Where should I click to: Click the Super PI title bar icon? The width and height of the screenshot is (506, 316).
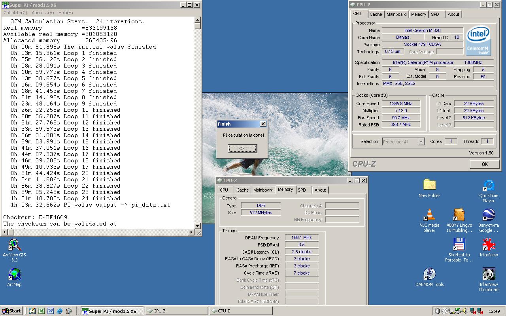(x=5, y=5)
